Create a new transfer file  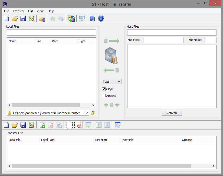(6, 18)
